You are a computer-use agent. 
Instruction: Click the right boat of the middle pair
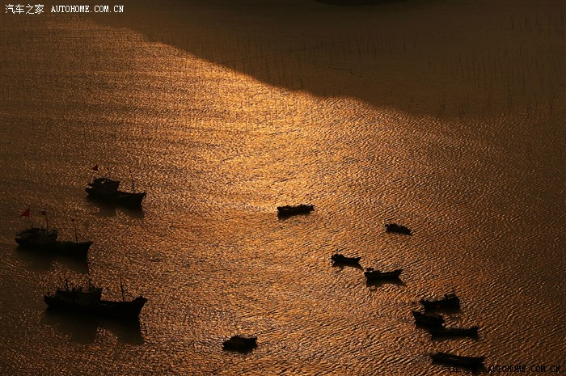[x=382, y=274]
